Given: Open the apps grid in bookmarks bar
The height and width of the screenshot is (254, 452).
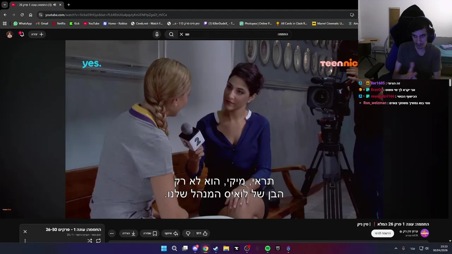Looking at the screenshot, I should pos(5,24).
